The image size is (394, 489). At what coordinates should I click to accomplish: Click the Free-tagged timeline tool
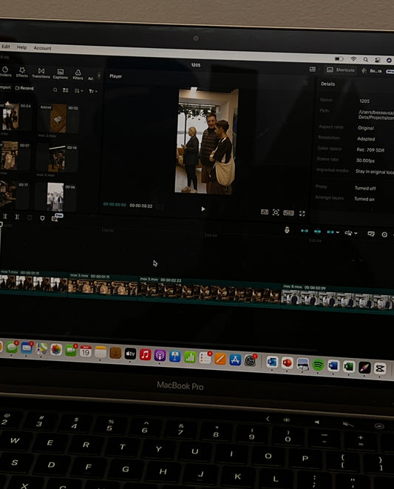56,217
